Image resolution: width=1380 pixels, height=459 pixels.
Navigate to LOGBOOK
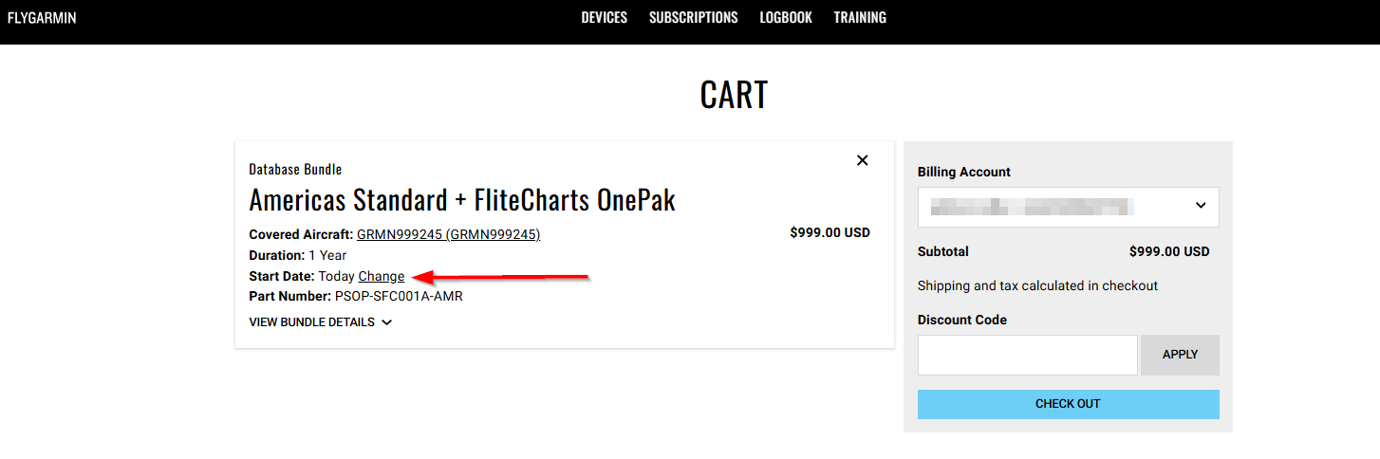coord(785,18)
